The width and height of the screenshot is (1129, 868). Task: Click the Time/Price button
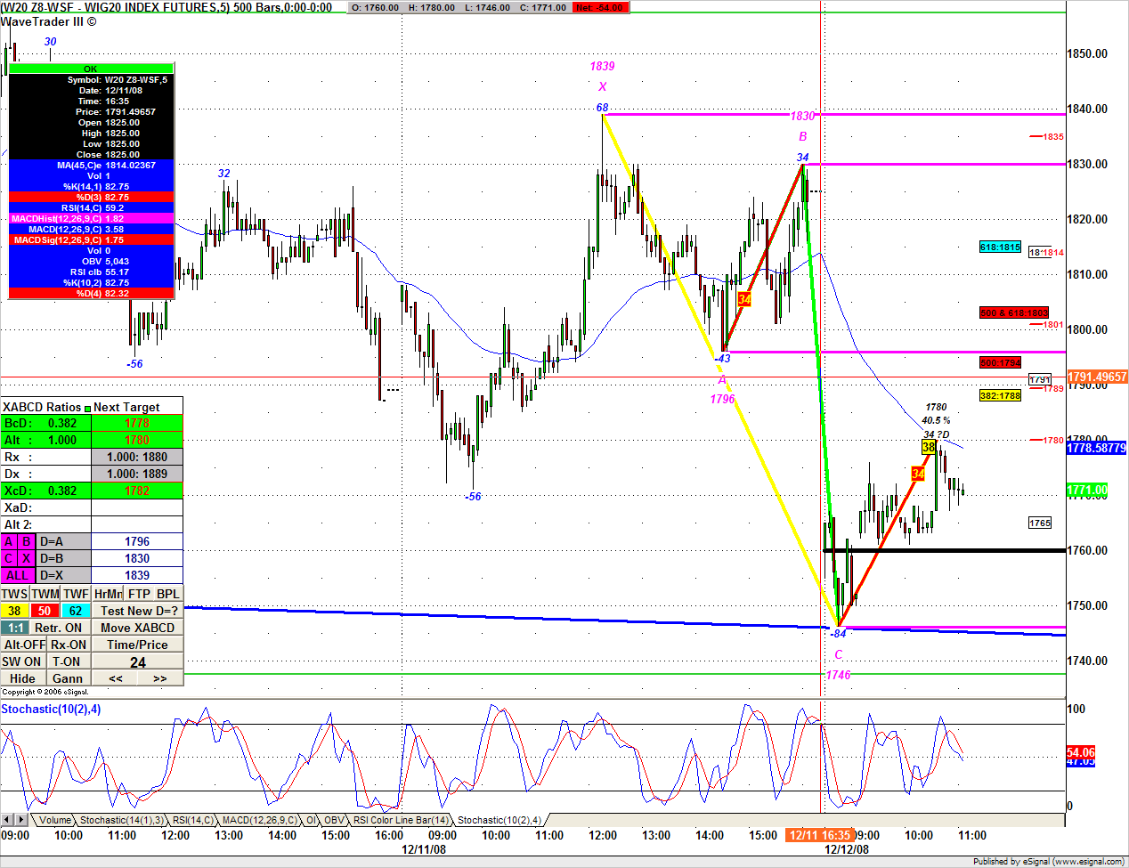click(x=138, y=645)
